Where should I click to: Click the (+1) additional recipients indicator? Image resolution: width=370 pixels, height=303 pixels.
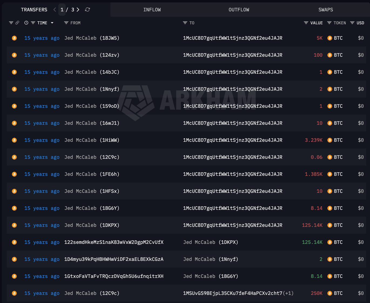[x=288, y=293]
